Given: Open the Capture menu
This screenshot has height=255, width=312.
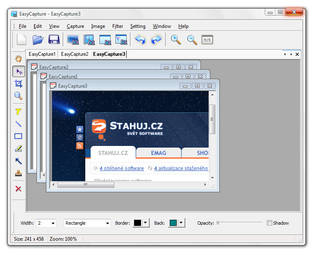Looking at the screenshot, I should (75, 26).
